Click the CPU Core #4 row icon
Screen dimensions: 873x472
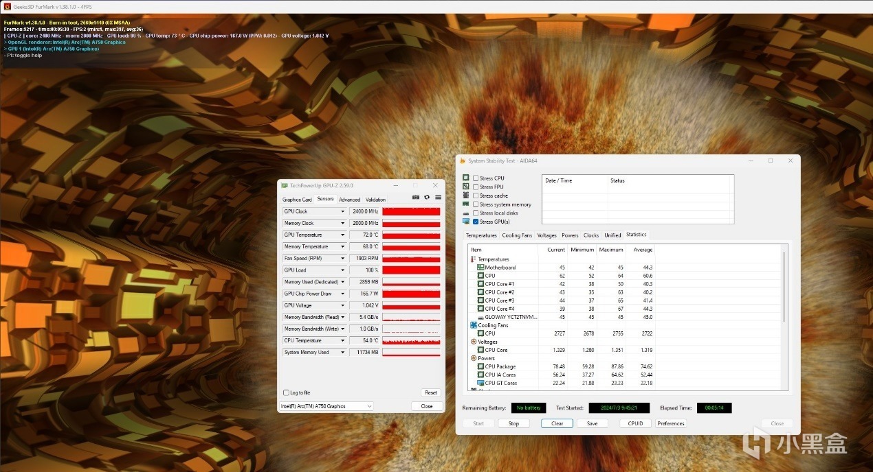click(480, 309)
